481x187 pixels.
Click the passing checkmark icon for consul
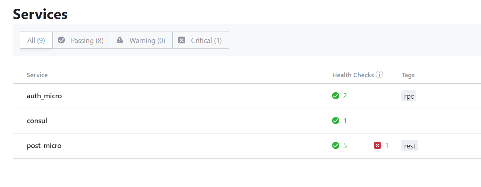pos(336,121)
